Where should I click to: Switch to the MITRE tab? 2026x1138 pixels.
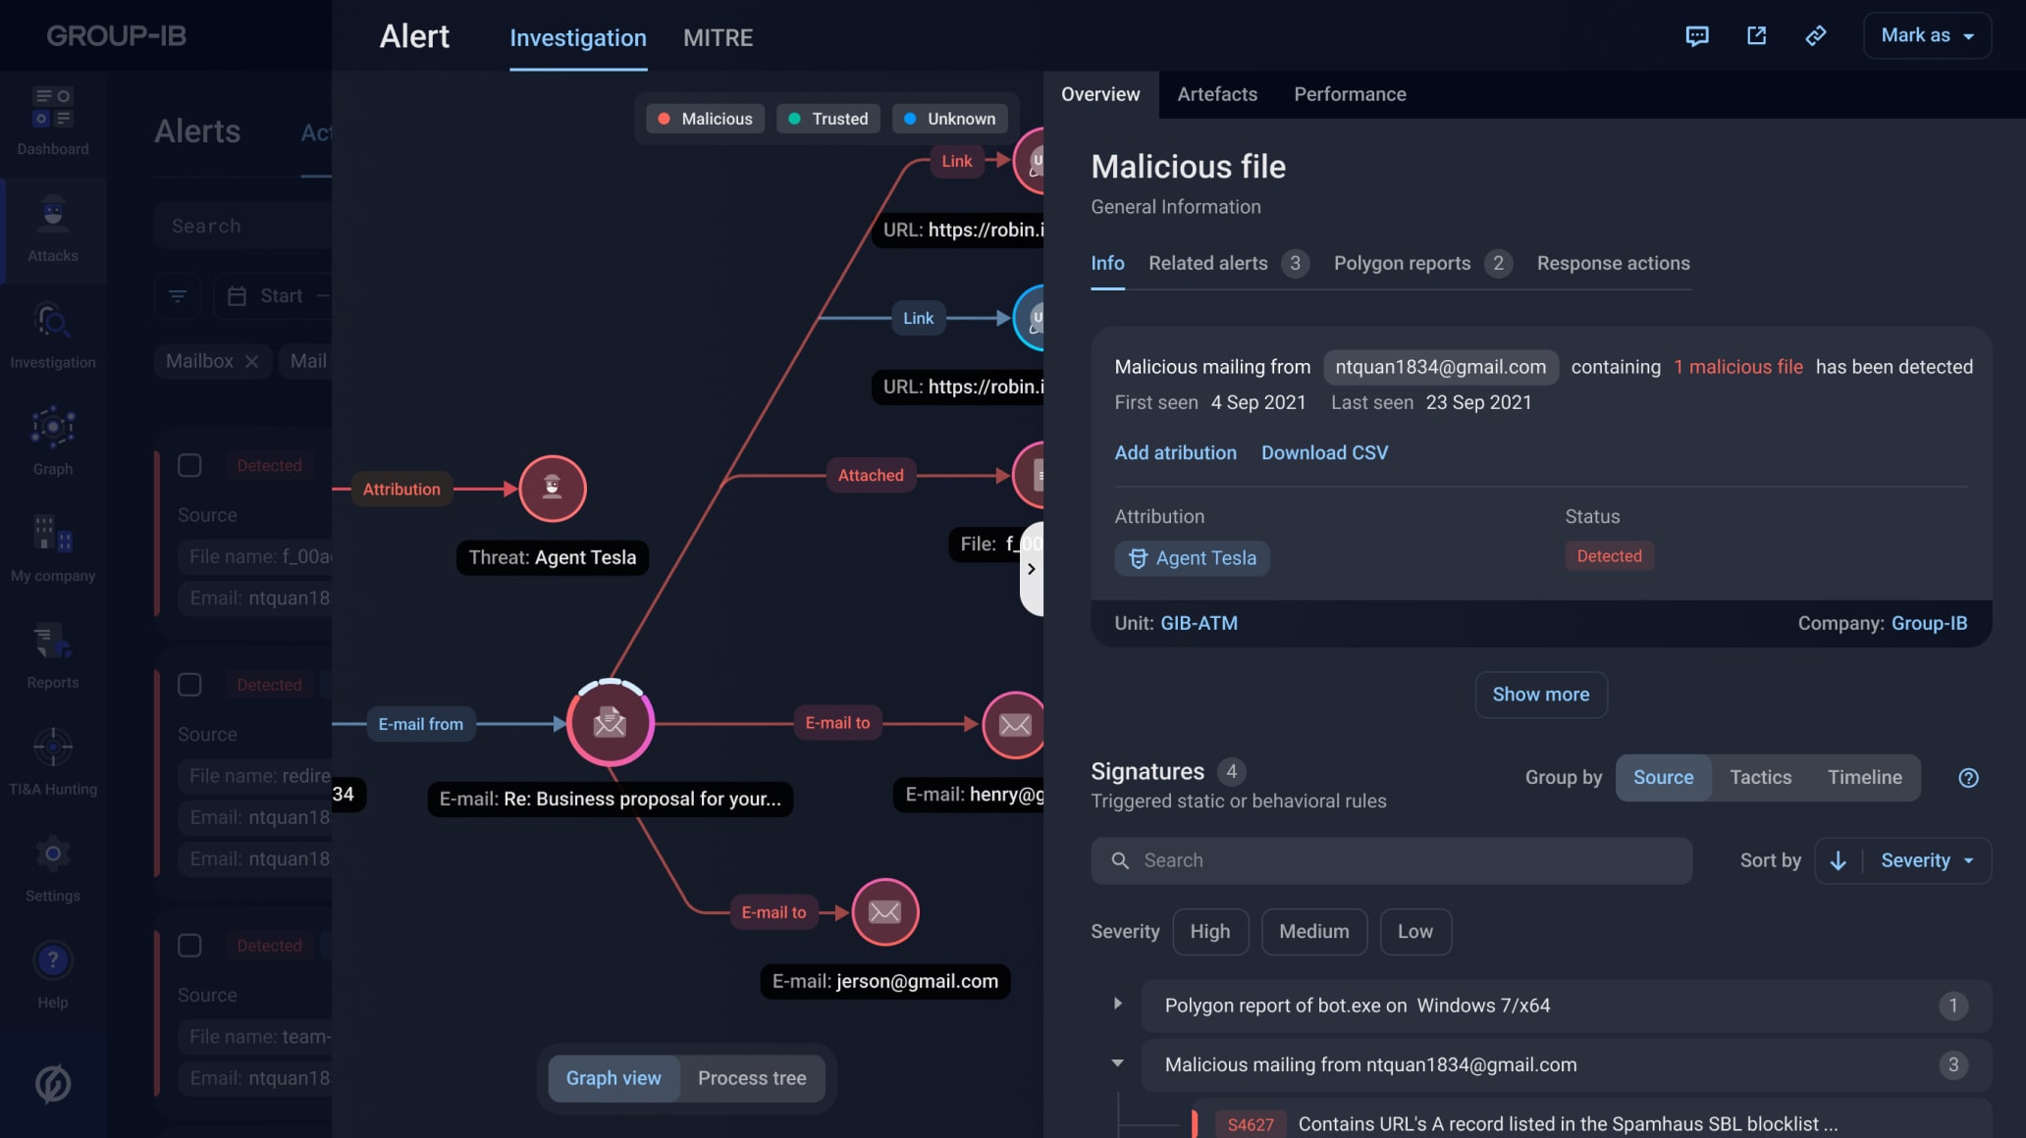(x=718, y=38)
